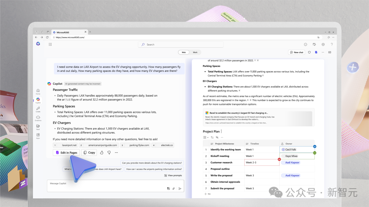This screenshot has height=207, width=369.
Task: Open Copilot from the left sidebar
Action: (38, 100)
